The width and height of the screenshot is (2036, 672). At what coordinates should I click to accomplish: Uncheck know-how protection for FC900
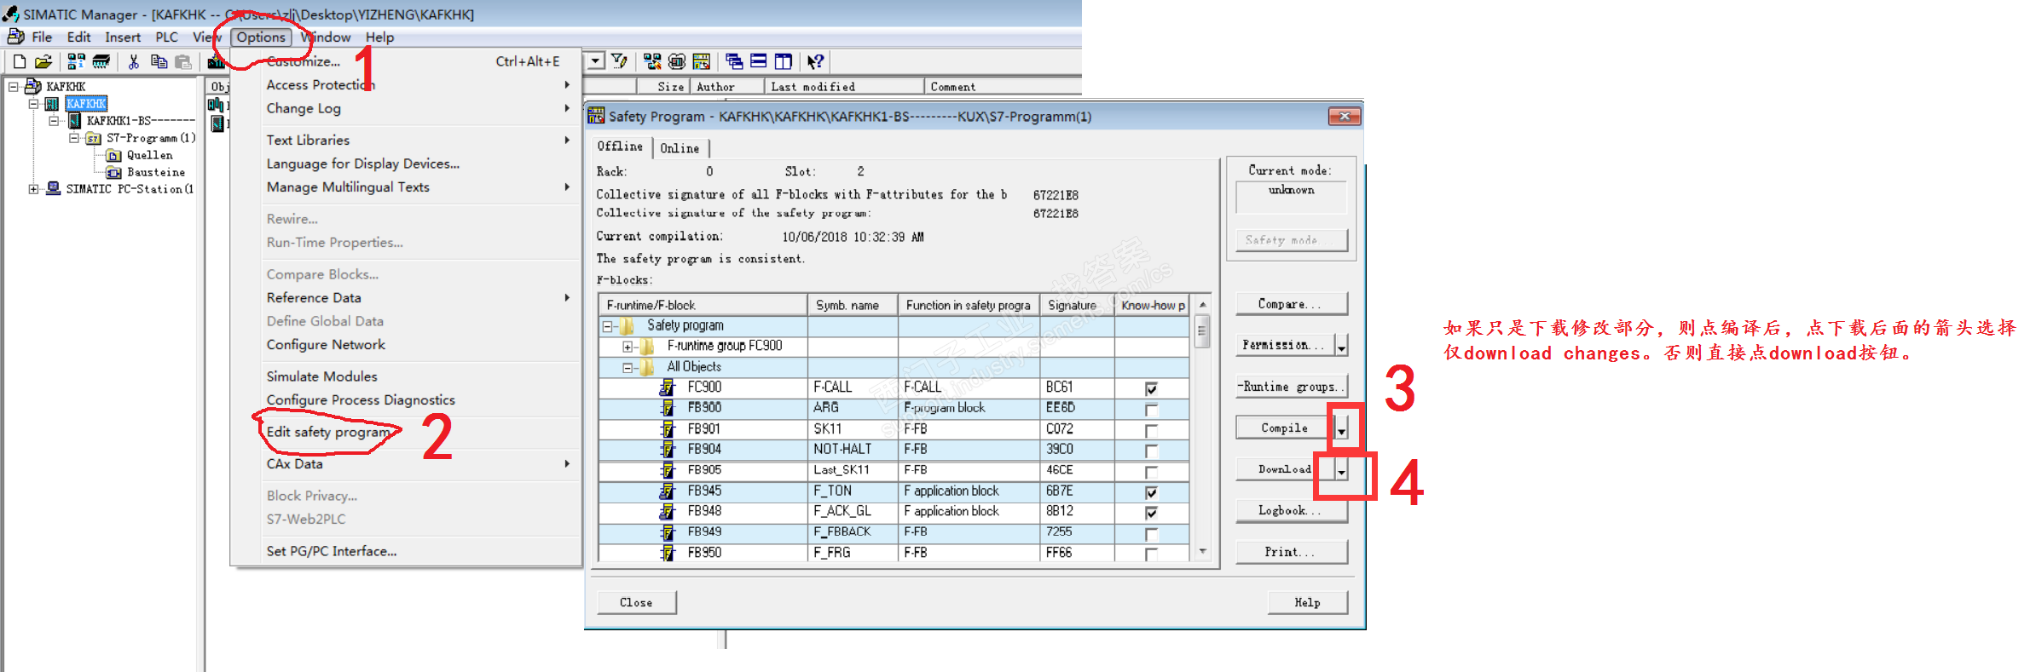[1151, 388]
